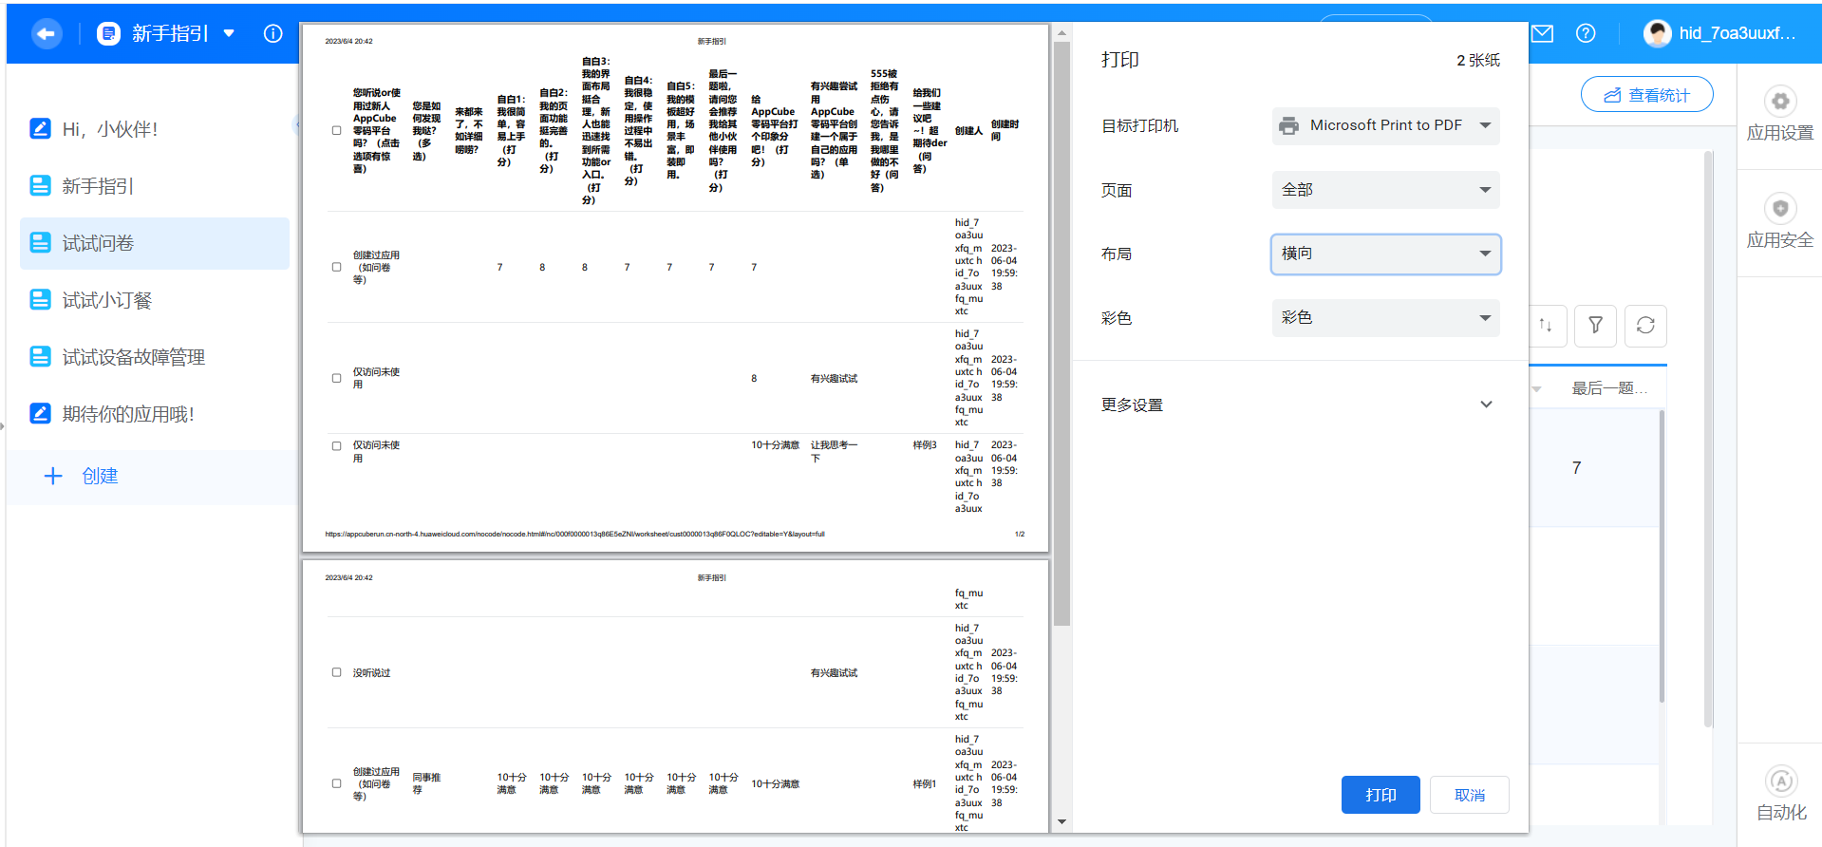Open the 彩色 color mode dropdown

tap(1385, 317)
